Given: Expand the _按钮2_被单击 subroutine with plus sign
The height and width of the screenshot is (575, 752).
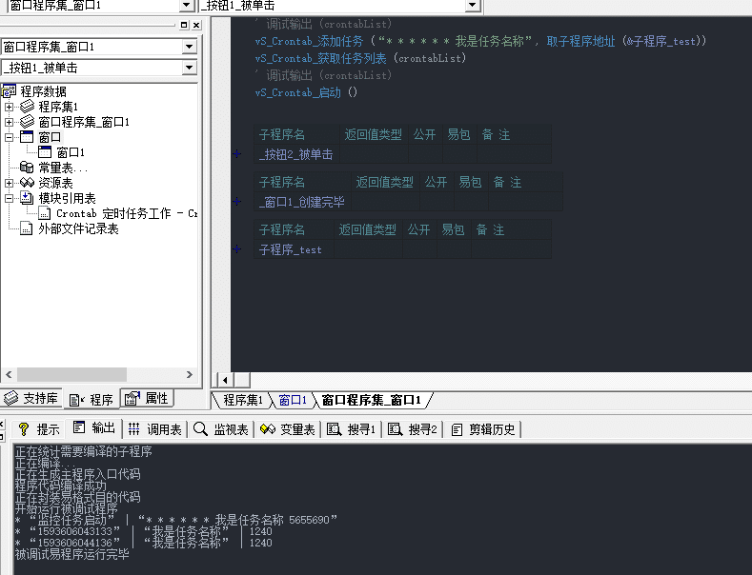Looking at the screenshot, I should click(x=237, y=154).
